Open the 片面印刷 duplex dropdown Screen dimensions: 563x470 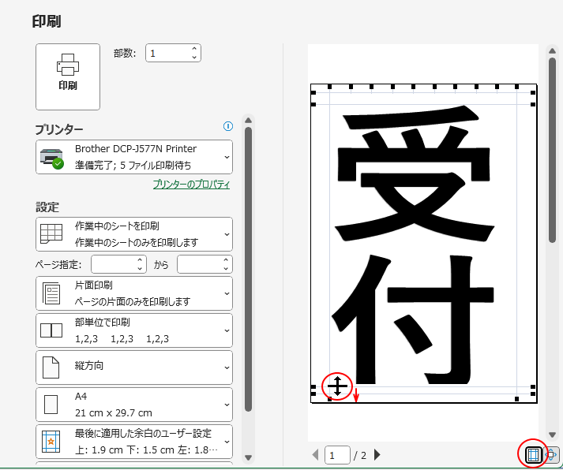pos(134,293)
